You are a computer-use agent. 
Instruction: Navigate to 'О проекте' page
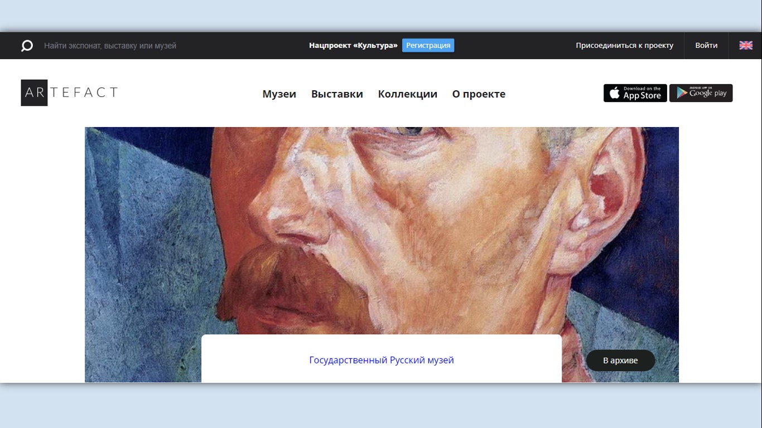[x=479, y=94]
